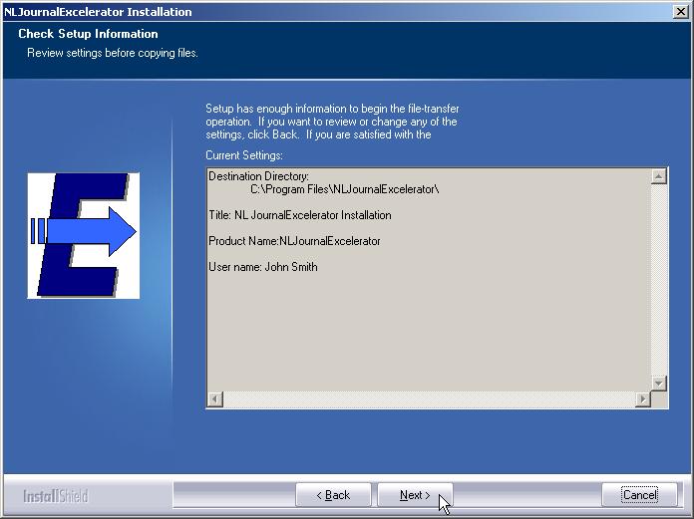Go back with the Back button
This screenshot has width=694, height=519.
333,495
